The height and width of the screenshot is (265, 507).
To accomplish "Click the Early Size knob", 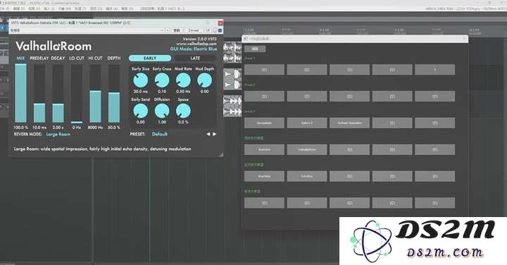I will click(x=141, y=80).
